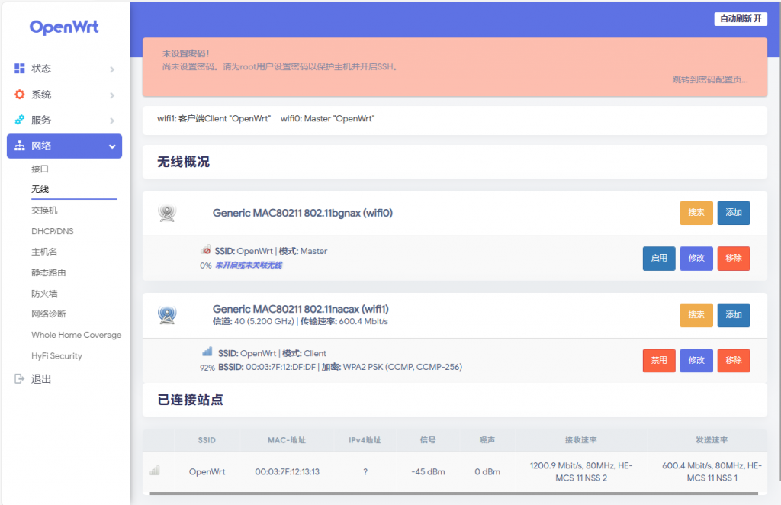This screenshot has width=781, height=505.
Task: Click the wifi0 radio antenna icon
Action: [167, 213]
